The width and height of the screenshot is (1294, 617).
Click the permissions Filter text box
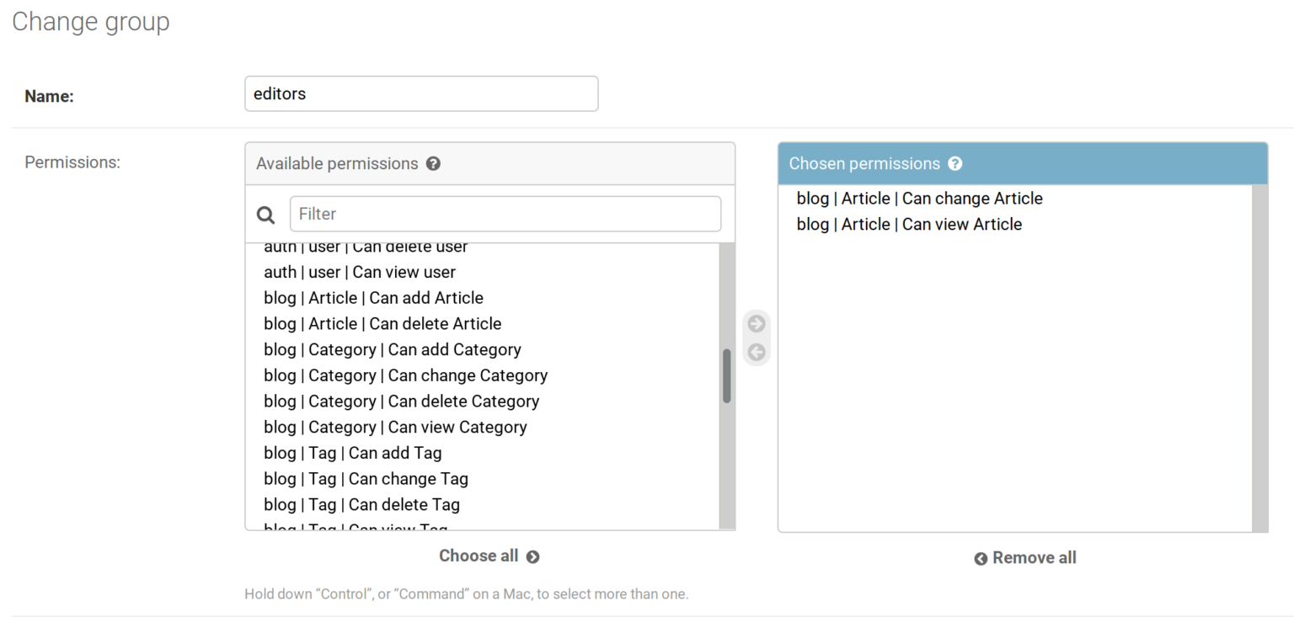(505, 214)
